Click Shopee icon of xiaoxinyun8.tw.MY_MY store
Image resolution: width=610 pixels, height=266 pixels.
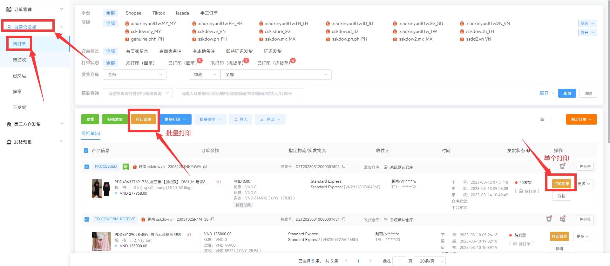(127, 23)
